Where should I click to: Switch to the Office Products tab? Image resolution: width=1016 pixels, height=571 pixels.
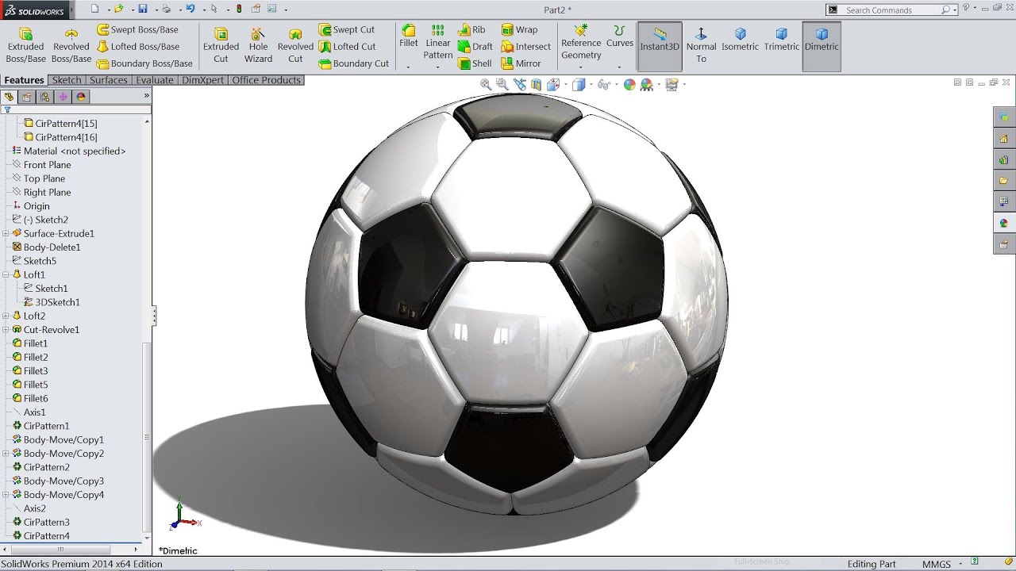coord(267,80)
